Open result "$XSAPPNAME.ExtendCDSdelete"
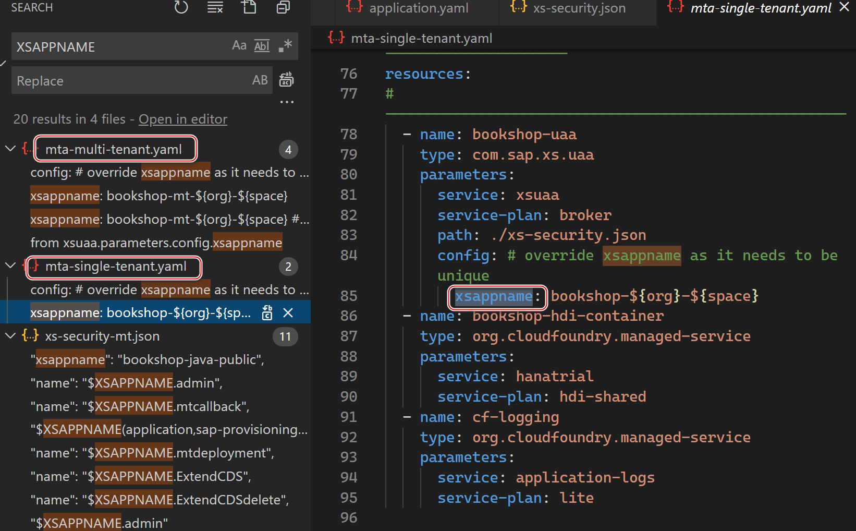The image size is (856, 531). [x=160, y=500]
